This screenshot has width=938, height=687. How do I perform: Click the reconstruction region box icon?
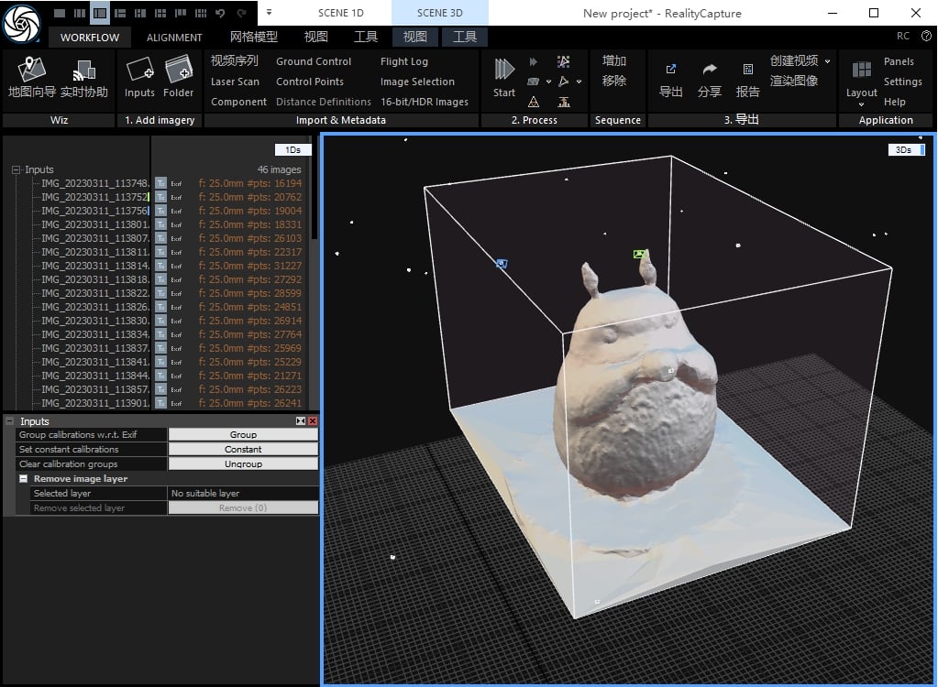(533, 82)
